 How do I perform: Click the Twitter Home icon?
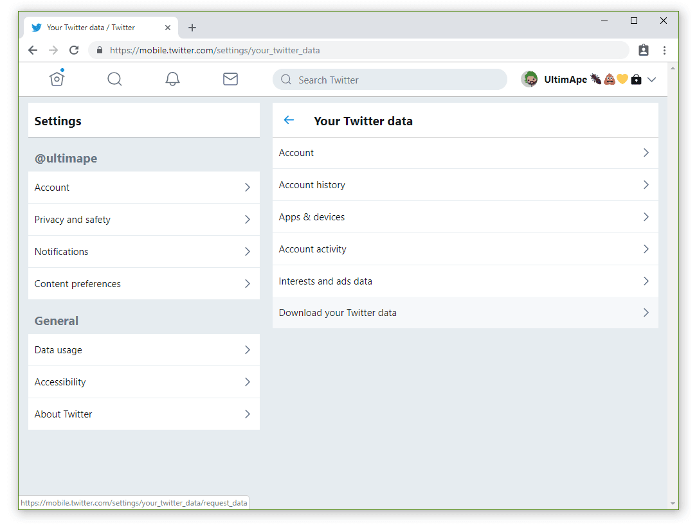57,78
